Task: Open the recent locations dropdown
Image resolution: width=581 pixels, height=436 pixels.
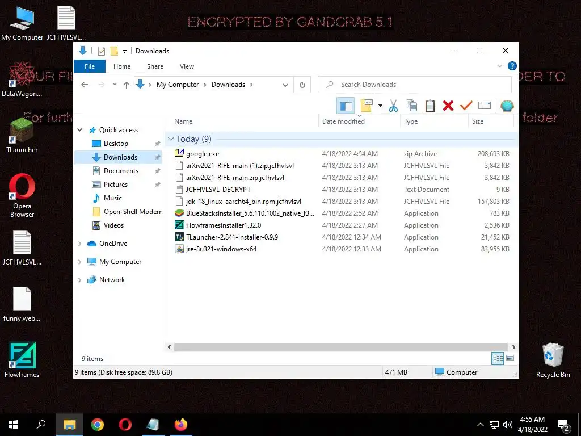Action: coord(115,85)
